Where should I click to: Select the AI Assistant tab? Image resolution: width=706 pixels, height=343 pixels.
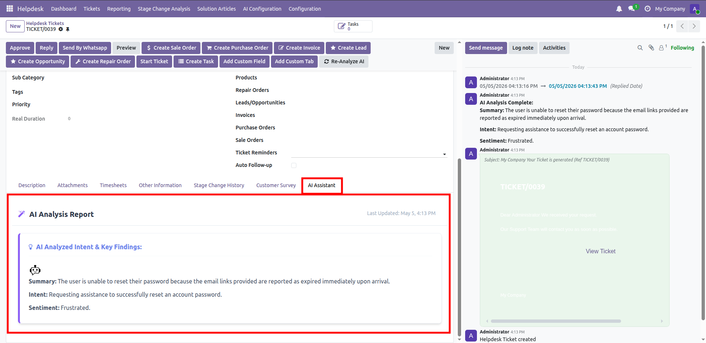[x=322, y=185]
